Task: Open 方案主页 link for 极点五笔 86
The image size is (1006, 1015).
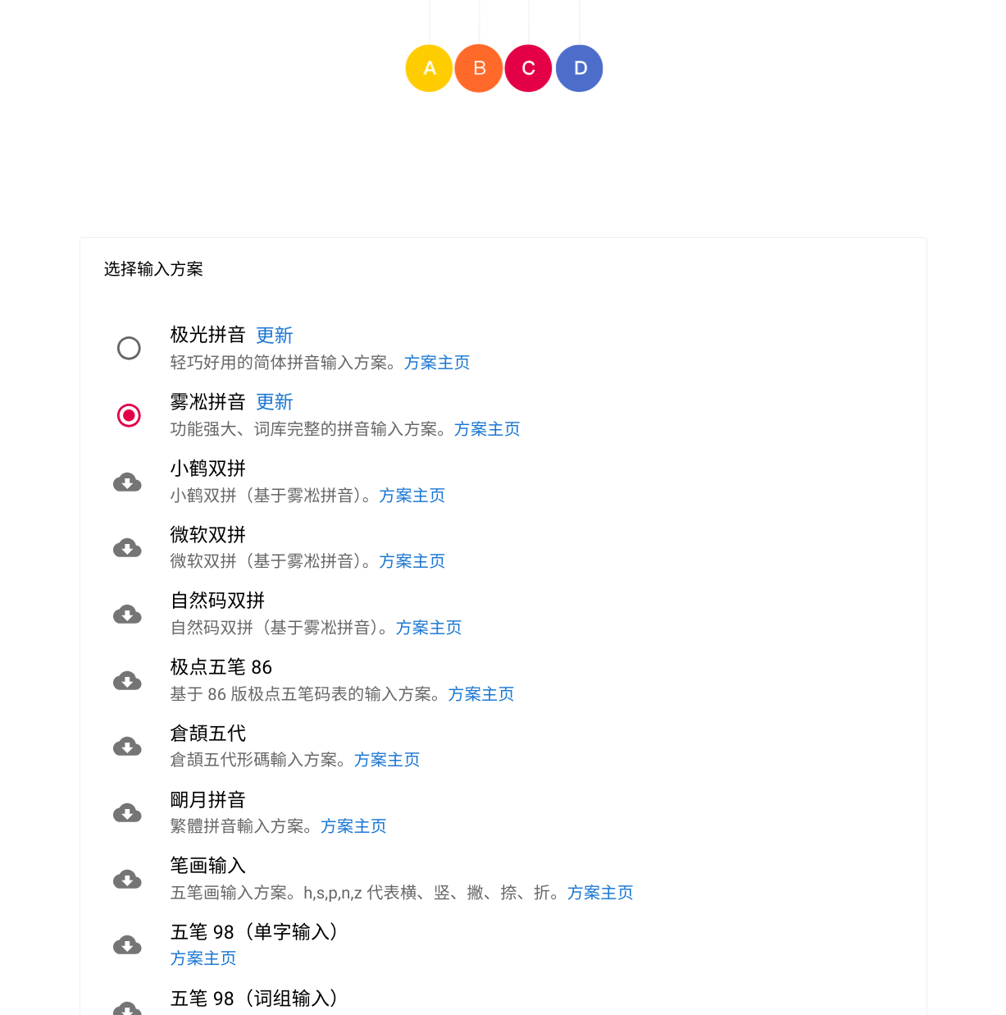Action: click(481, 694)
